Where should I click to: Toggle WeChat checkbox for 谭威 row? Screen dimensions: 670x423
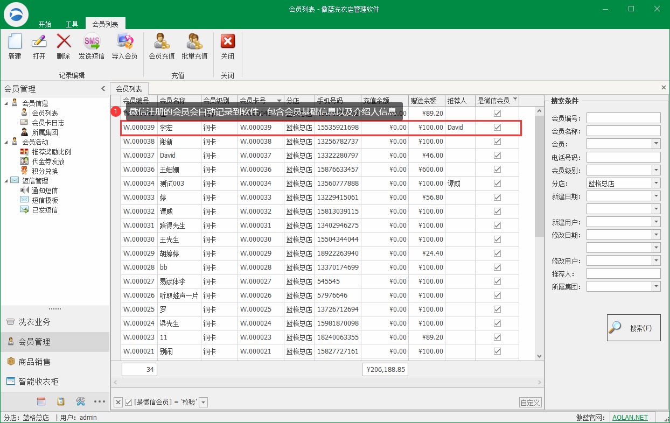coord(497,211)
